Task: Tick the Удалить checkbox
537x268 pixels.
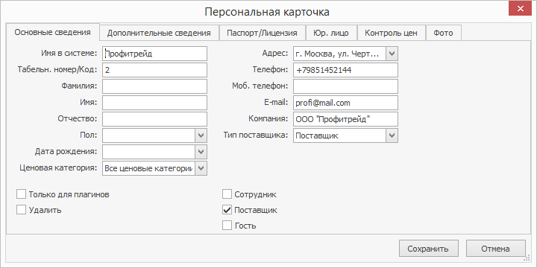Action: (x=21, y=209)
